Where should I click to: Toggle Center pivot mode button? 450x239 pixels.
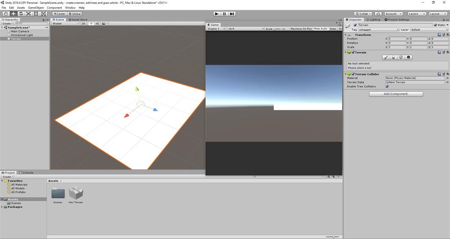[x=59, y=14]
